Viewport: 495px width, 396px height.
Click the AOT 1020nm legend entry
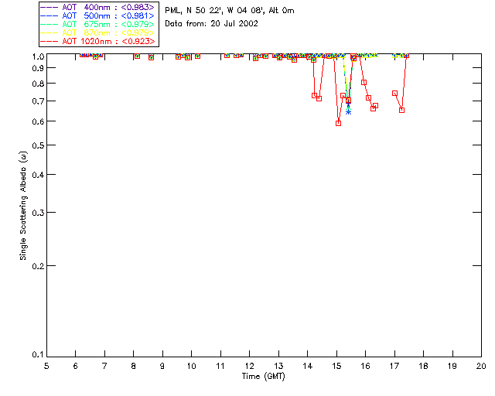[97, 41]
